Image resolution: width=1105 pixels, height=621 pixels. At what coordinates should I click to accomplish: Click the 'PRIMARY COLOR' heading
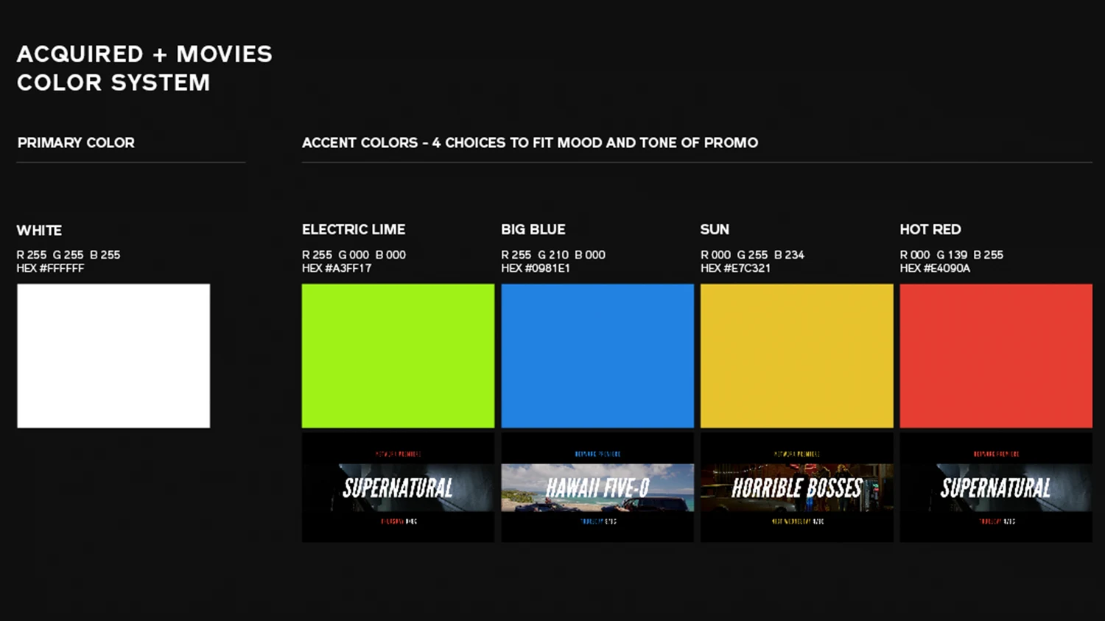tap(76, 143)
